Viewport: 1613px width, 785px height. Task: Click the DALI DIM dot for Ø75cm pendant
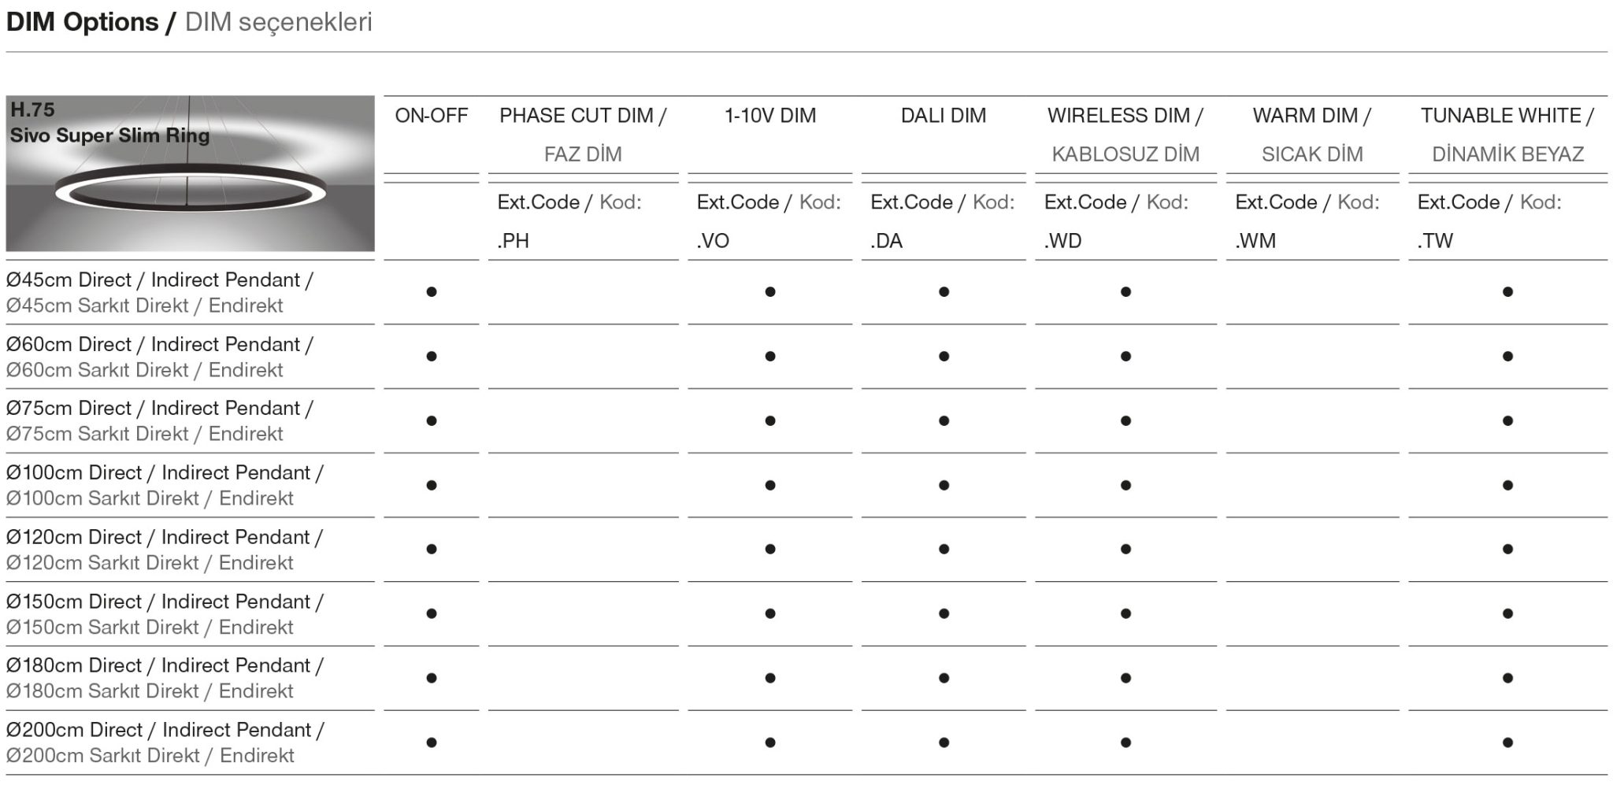point(944,421)
